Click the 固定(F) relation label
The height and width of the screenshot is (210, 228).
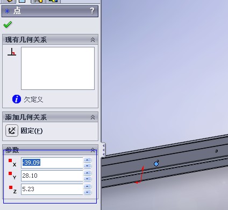point(32,131)
